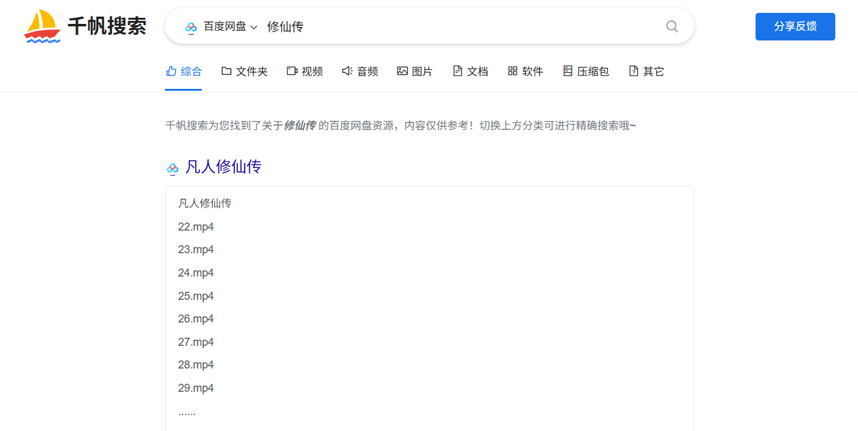Select the file 29.mp4
Viewport: 858px width, 431px height.
tap(196, 388)
